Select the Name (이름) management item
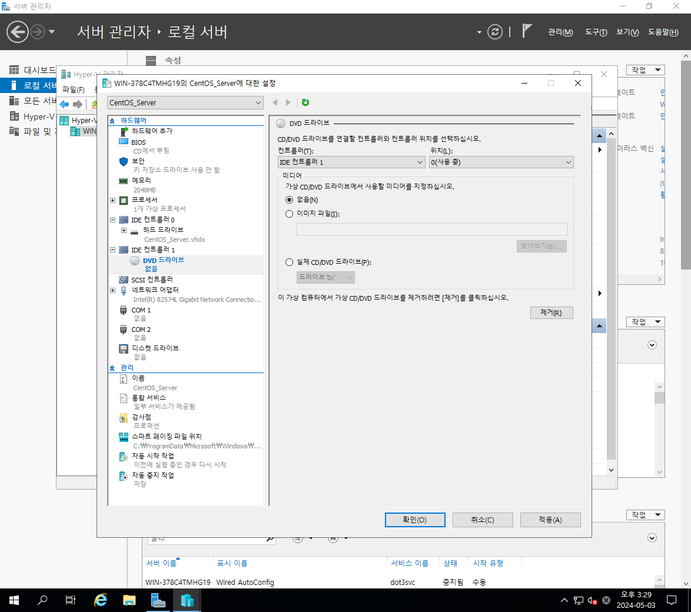691x612 pixels. pos(138,378)
